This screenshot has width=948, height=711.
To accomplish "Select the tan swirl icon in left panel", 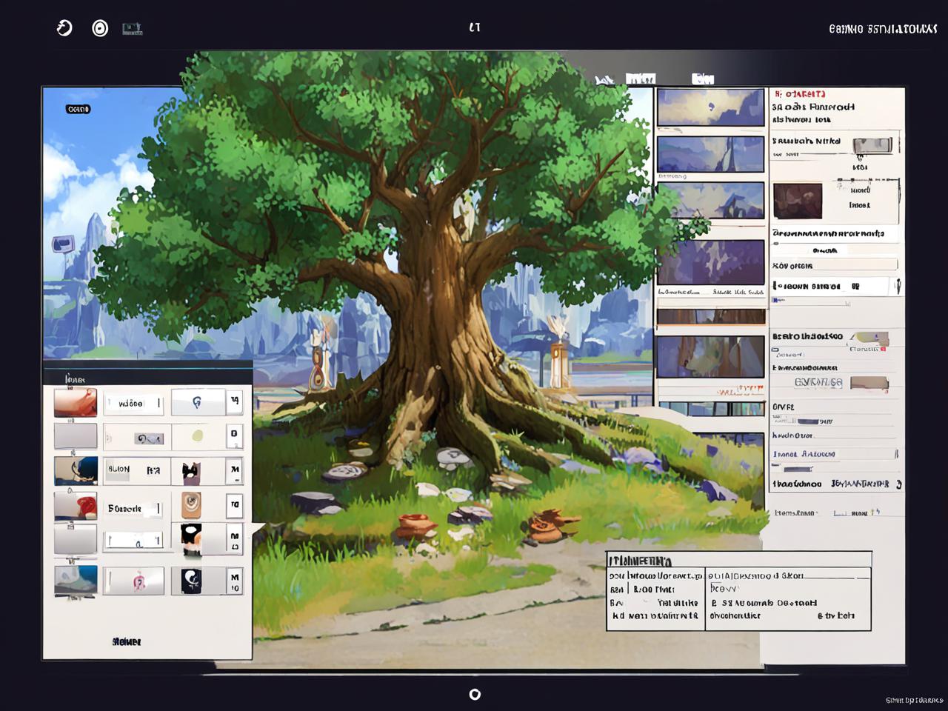I will click(x=191, y=505).
